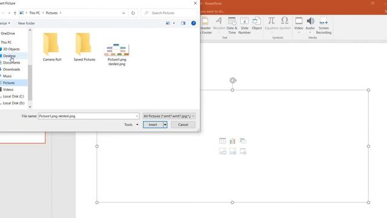Select Videos in the navigation pane
Screen dimensions: 387x218
click(8, 90)
